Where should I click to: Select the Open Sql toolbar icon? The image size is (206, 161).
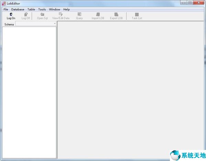coord(42,14)
